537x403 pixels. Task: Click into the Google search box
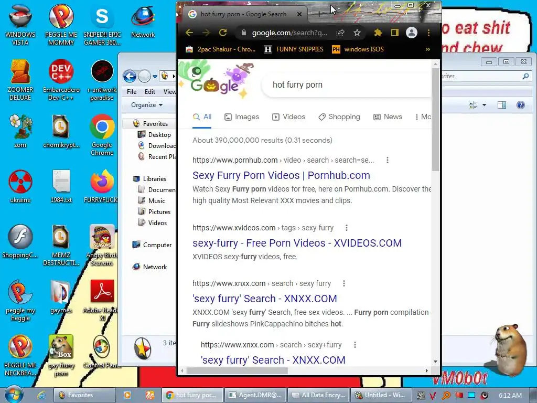(x=346, y=84)
